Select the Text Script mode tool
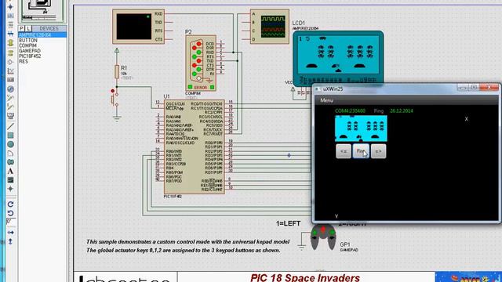The image size is (502, 282). pyautogui.click(x=10, y=24)
